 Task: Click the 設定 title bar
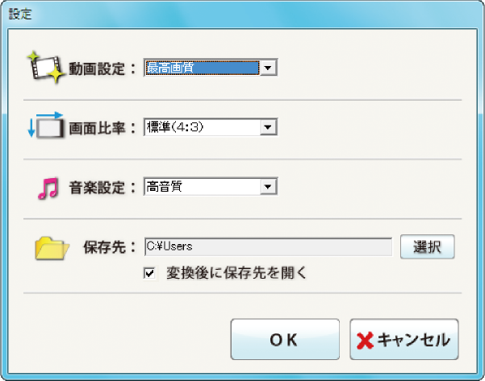(x=242, y=14)
